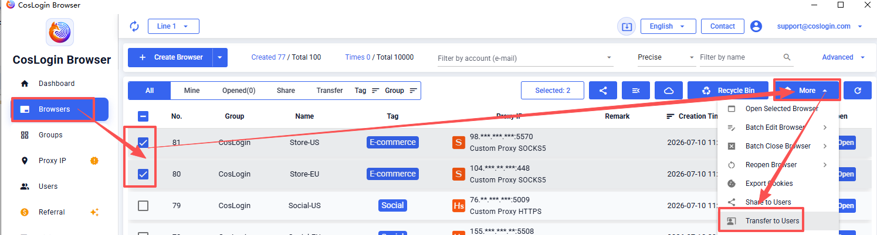Uncheck the row 80 Store-EU checkbox
The width and height of the screenshot is (877, 235).
pos(143,174)
